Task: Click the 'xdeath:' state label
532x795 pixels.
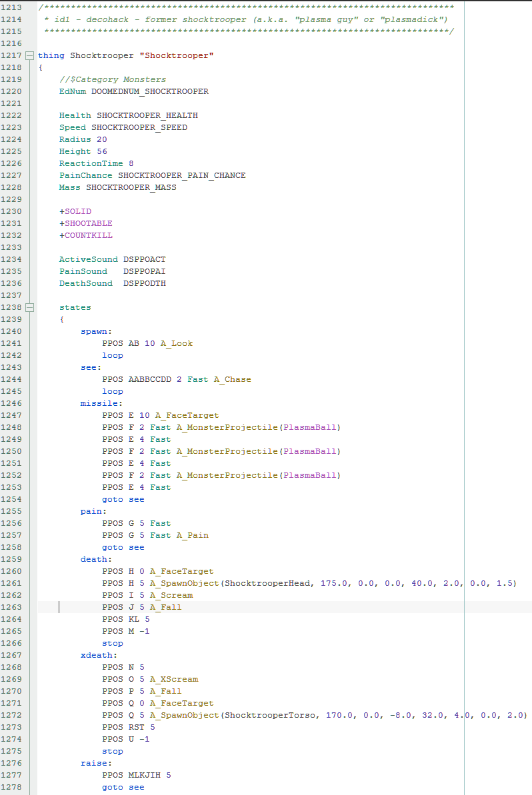Action: click(99, 656)
